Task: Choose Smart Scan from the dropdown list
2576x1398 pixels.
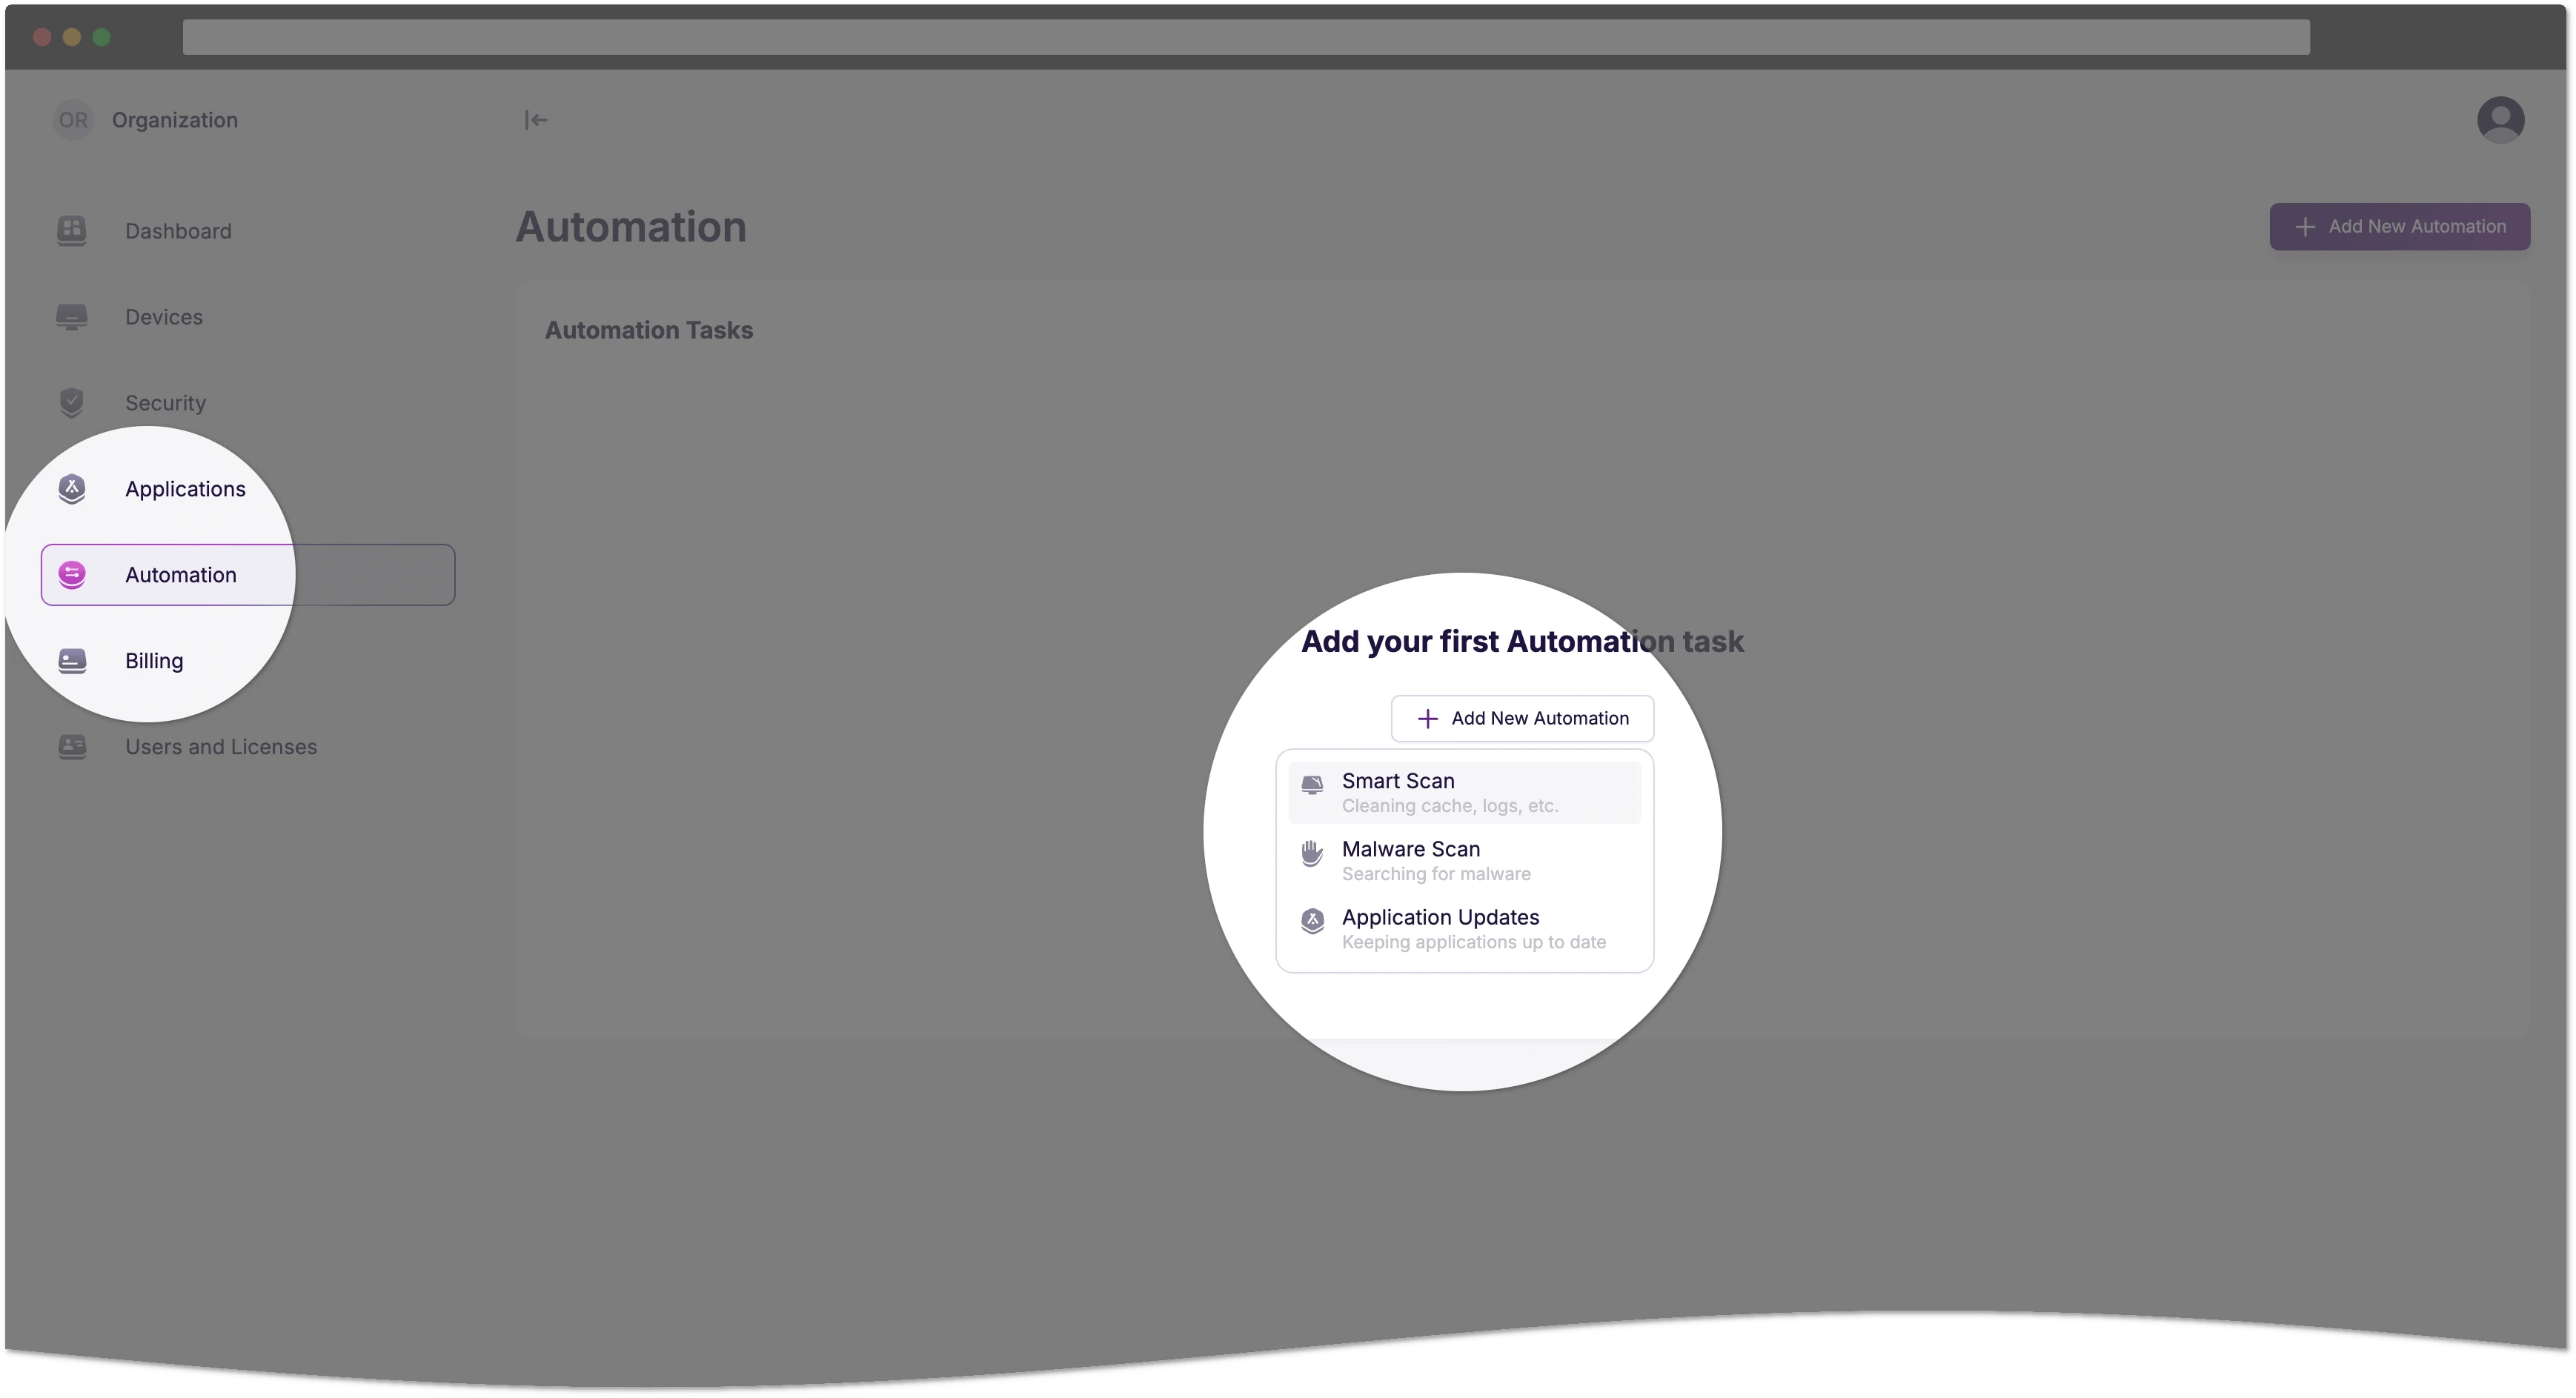Action: [x=1464, y=792]
